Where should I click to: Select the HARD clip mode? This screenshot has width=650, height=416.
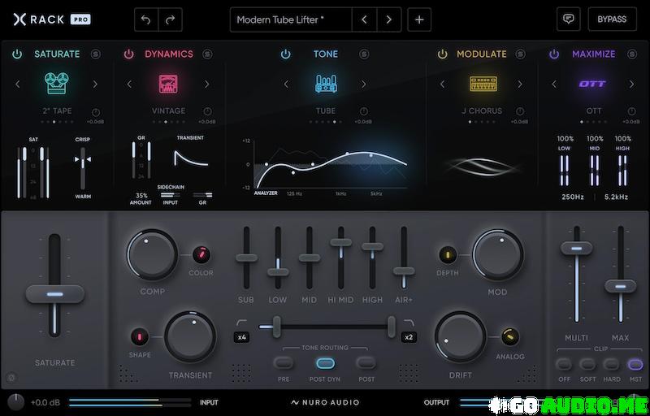[x=611, y=364]
